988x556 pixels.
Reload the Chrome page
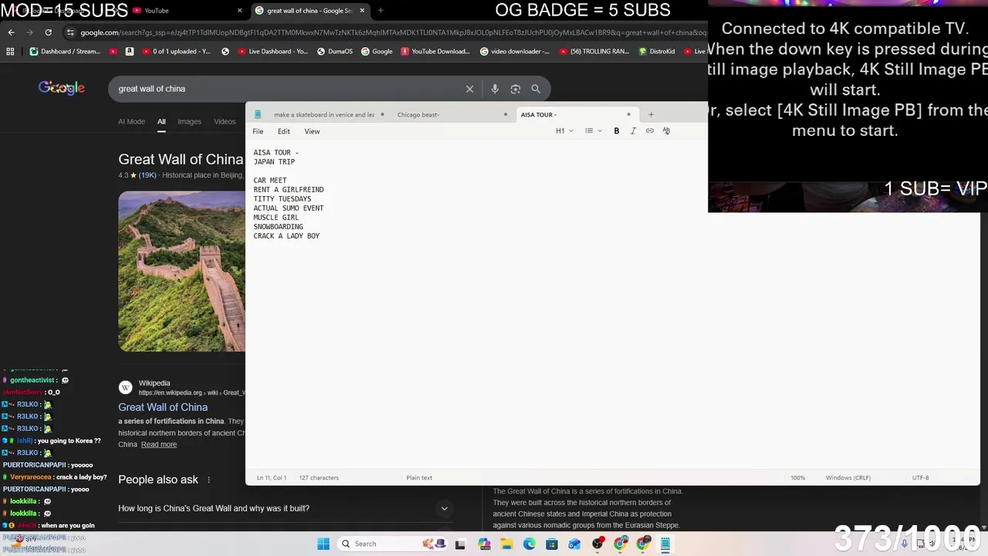[x=48, y=32]
